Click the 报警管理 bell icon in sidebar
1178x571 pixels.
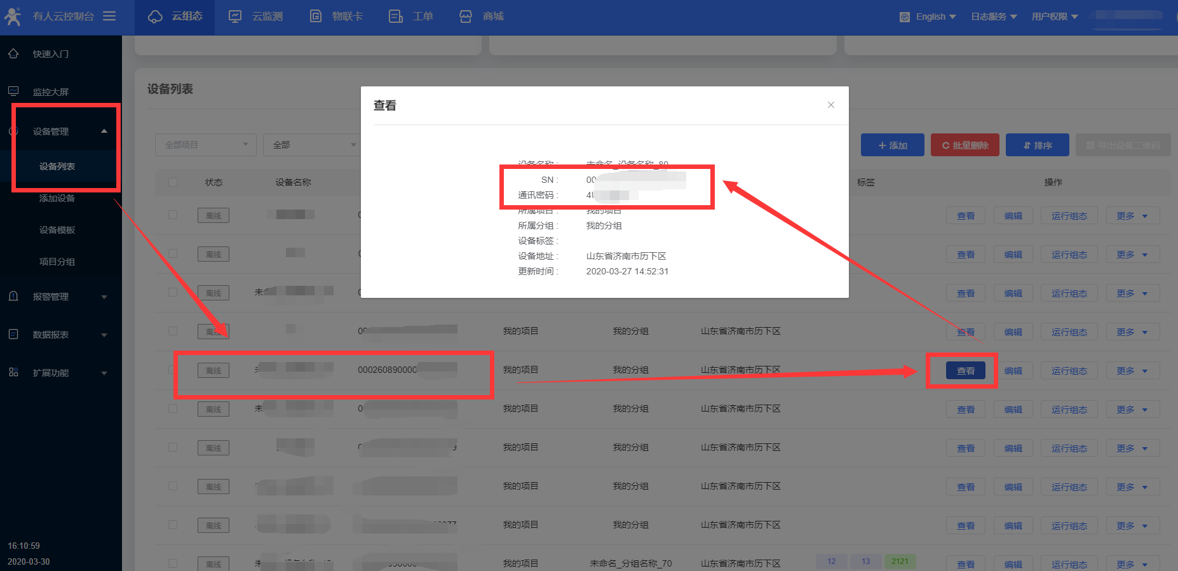coord(13,297)
